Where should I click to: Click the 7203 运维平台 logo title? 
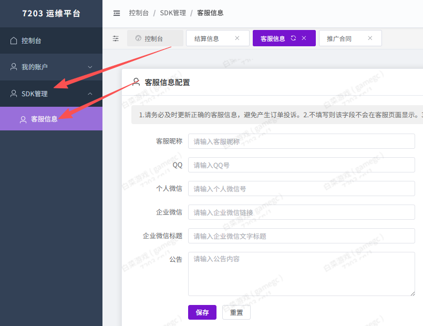[51, 14]
